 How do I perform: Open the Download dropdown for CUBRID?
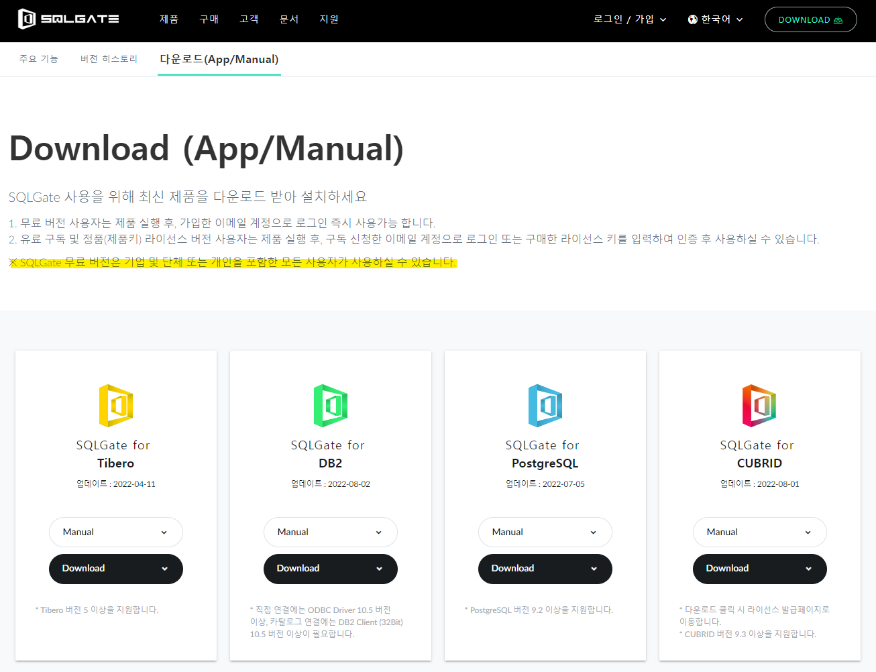760,569
